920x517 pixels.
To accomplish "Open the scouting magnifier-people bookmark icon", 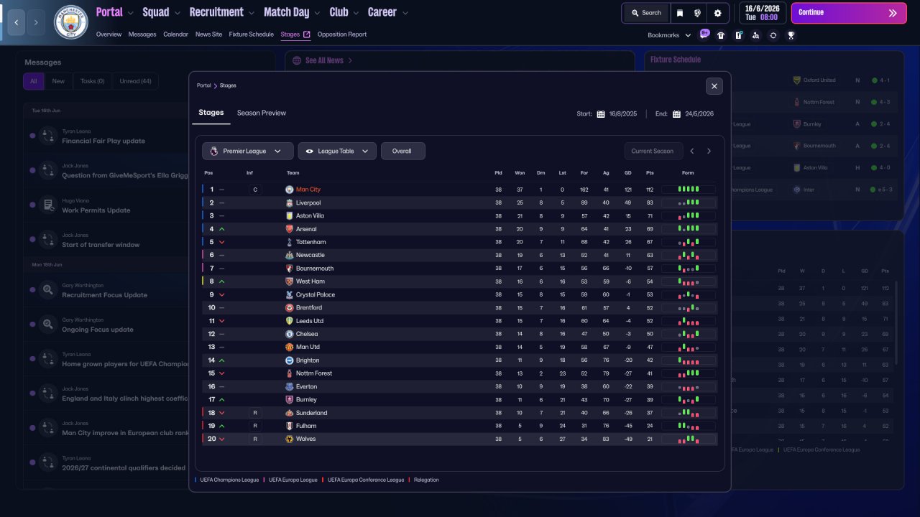I will [x=755, y=35].
